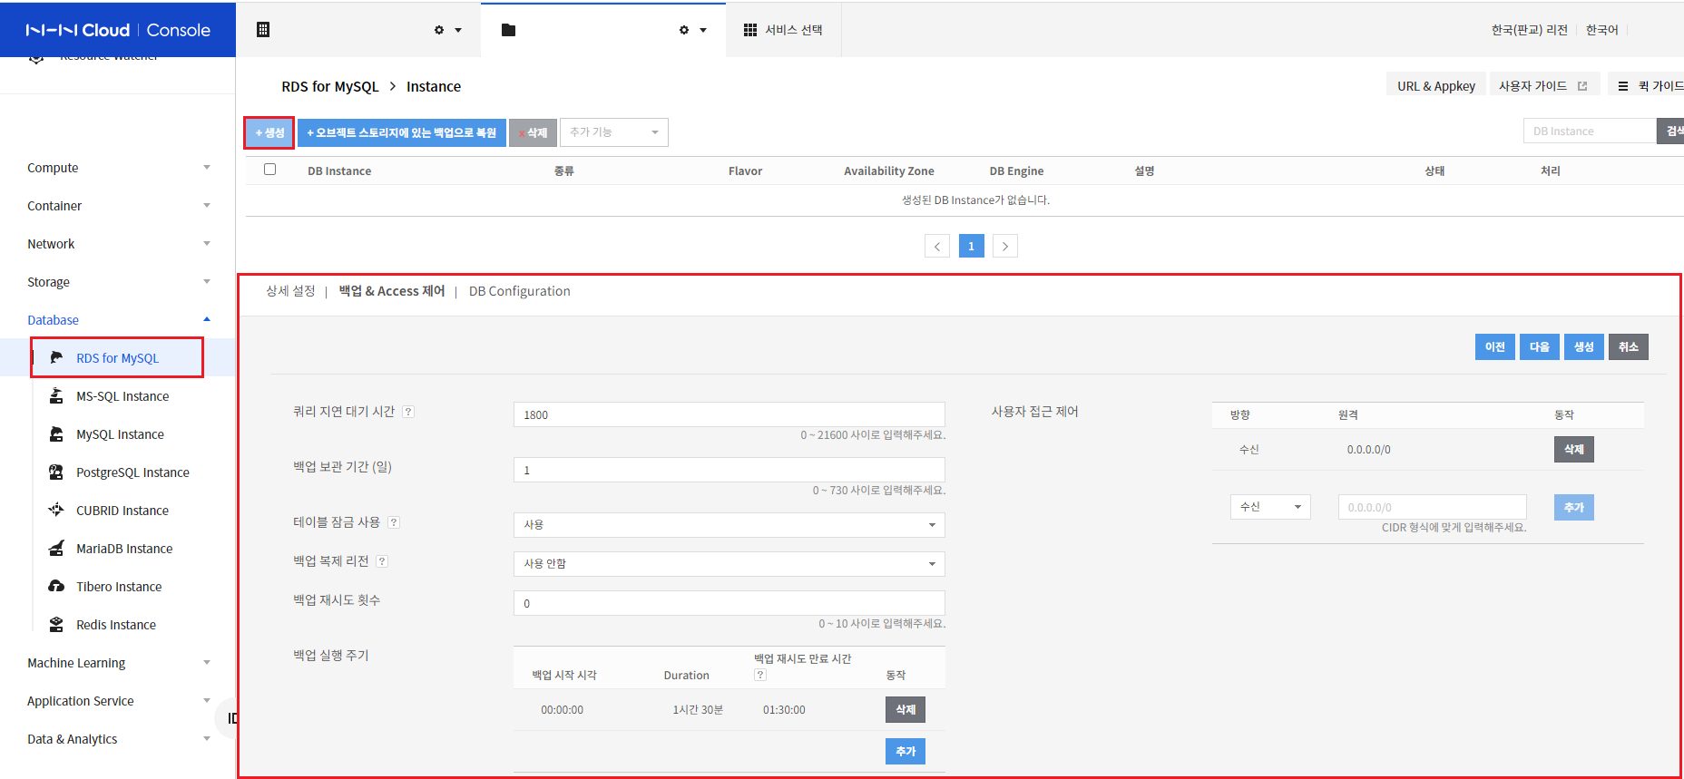Click the Tibero Instance icon
Screen dimensions: 1684x779
(56, 587)
